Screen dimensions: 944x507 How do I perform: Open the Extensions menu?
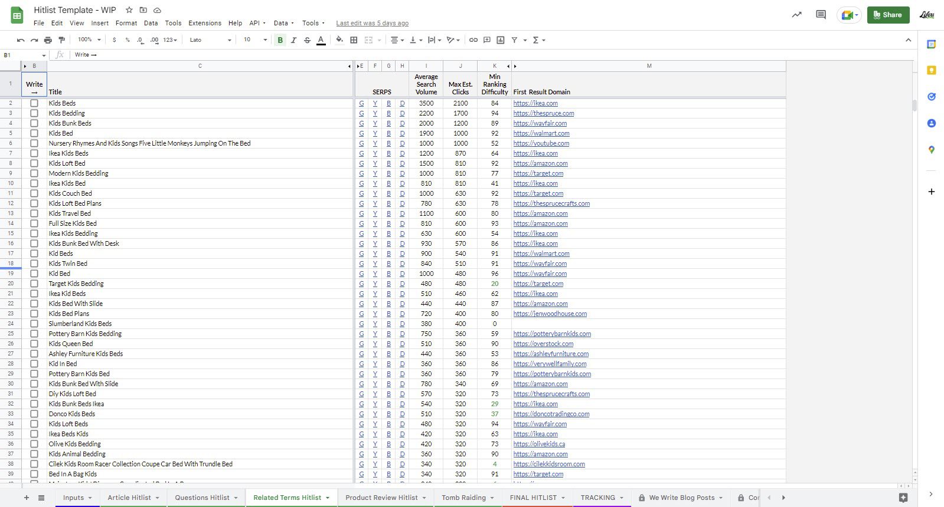coord(205,23)
